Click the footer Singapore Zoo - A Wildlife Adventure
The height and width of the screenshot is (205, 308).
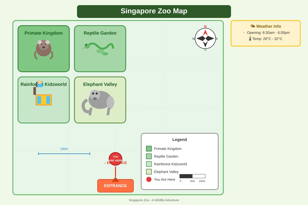point(154,200)
